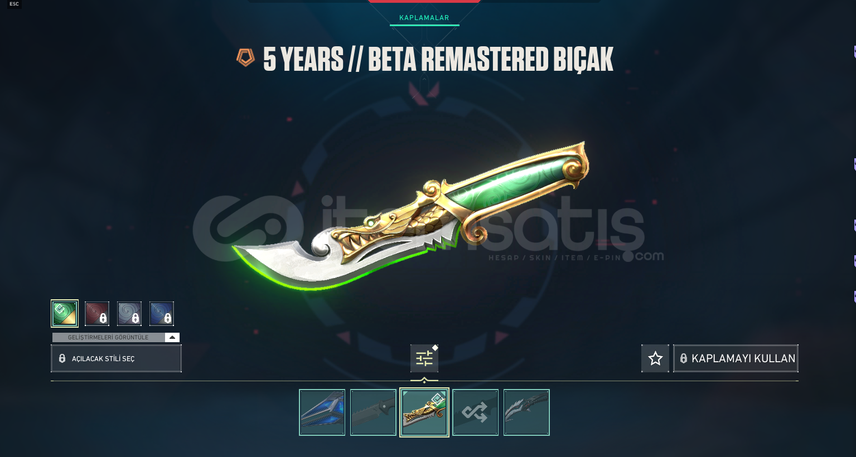Click the lock icon on Açılacak Stili Seç
The height and width of the screenshot is (457, 856).
[x=62, y=358]
